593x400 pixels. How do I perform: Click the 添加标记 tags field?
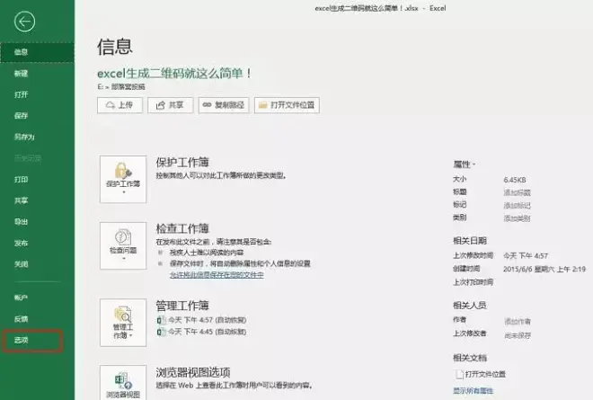[517, 206]
